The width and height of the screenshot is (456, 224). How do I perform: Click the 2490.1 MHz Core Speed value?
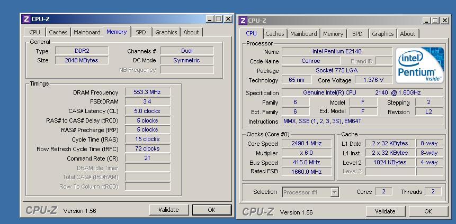point(307,143)
